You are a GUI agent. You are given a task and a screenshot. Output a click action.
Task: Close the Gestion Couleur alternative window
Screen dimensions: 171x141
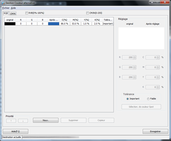coord(165,2)
